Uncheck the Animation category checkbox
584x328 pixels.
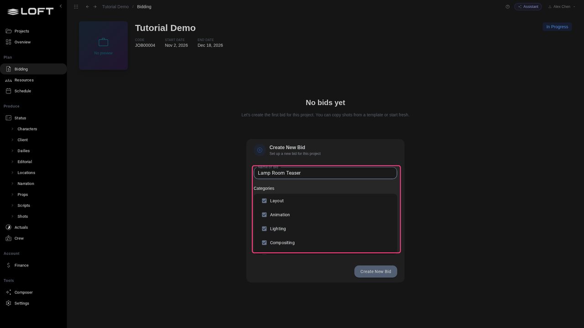tap(264, 215)
